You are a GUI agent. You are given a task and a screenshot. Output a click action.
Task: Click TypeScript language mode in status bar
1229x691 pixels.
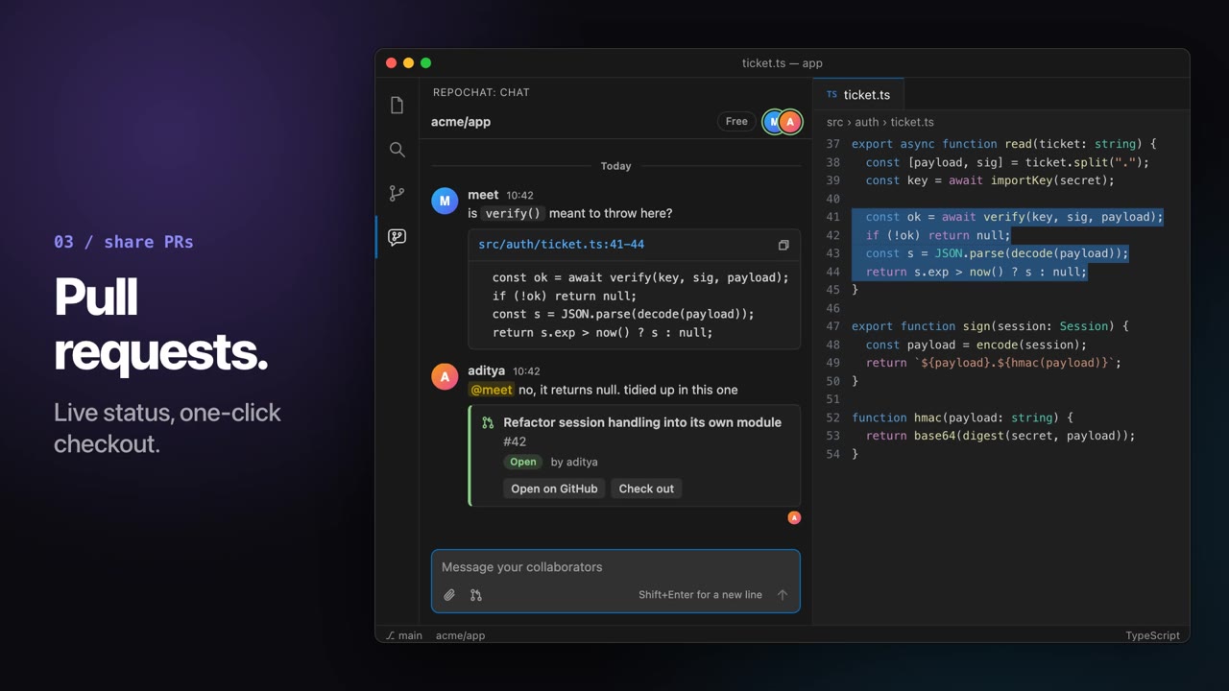pyautogui.click(x=1152, y=635)
